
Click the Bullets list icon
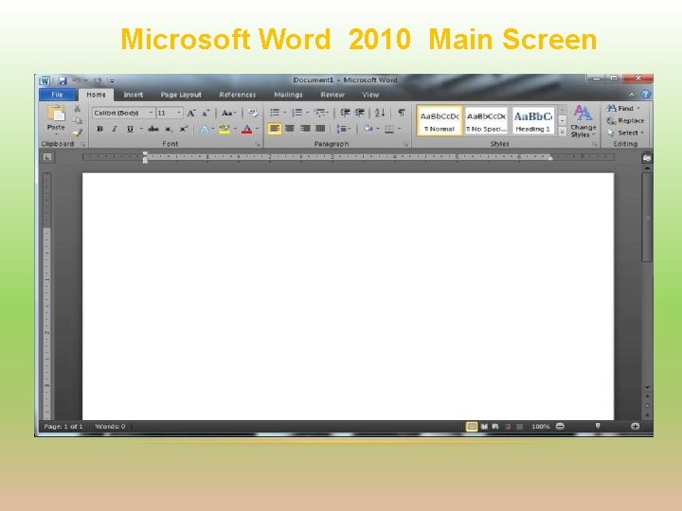tap(275, 113)
